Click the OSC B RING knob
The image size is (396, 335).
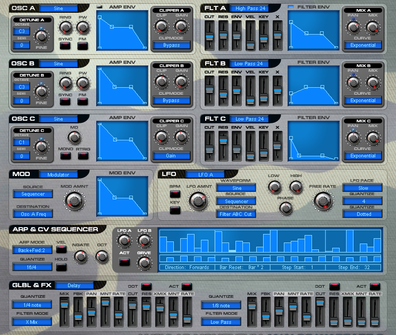66,83
